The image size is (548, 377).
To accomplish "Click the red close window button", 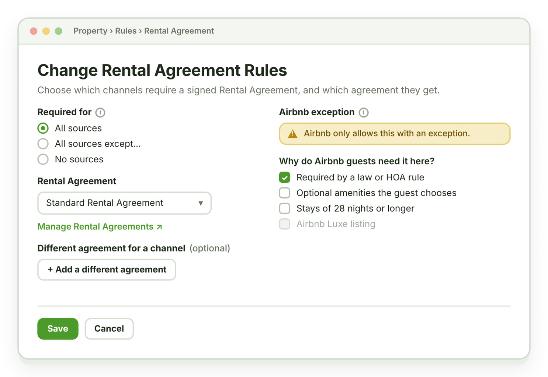I will tap(34, 31).
